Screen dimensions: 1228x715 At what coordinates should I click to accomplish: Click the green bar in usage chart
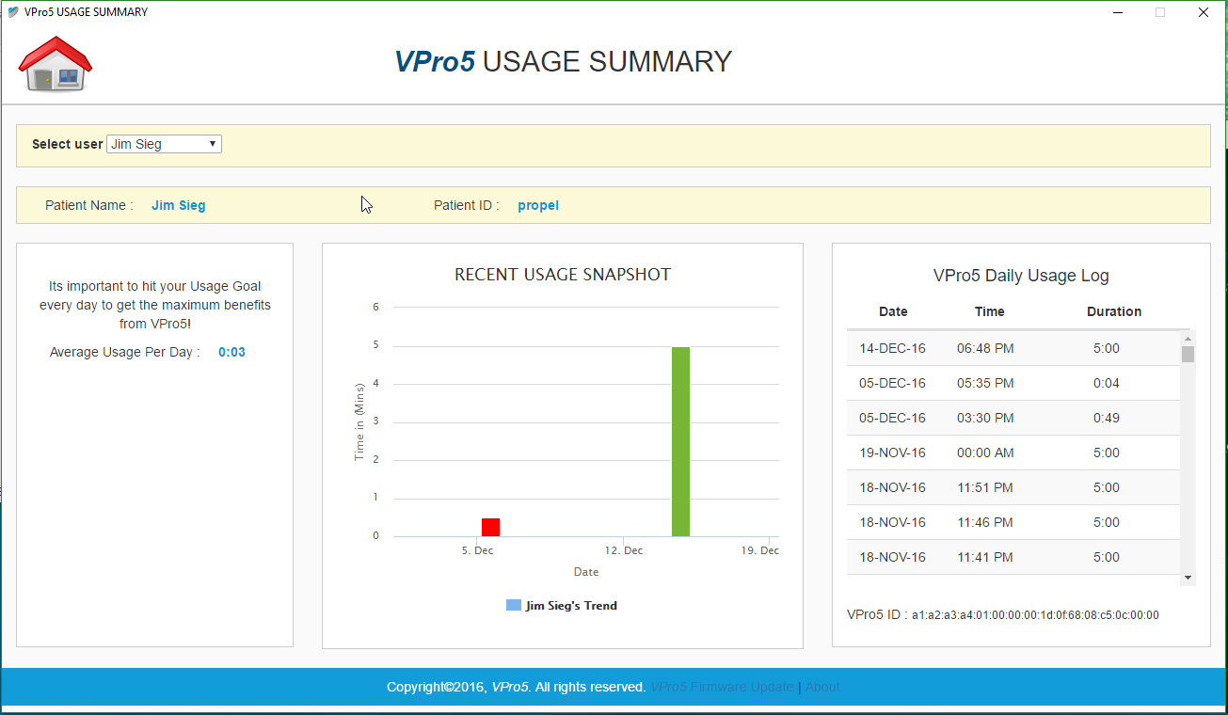680,441
